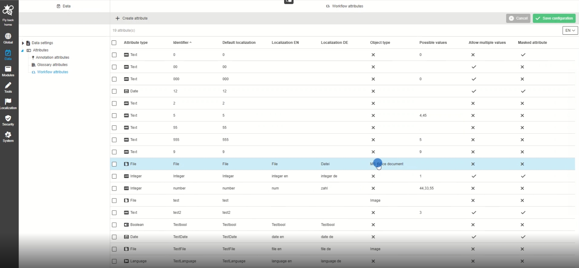Click the Date type icon in row 12
Screen dimensions: 579x268
pyautogui.click(x=127, y=91)
